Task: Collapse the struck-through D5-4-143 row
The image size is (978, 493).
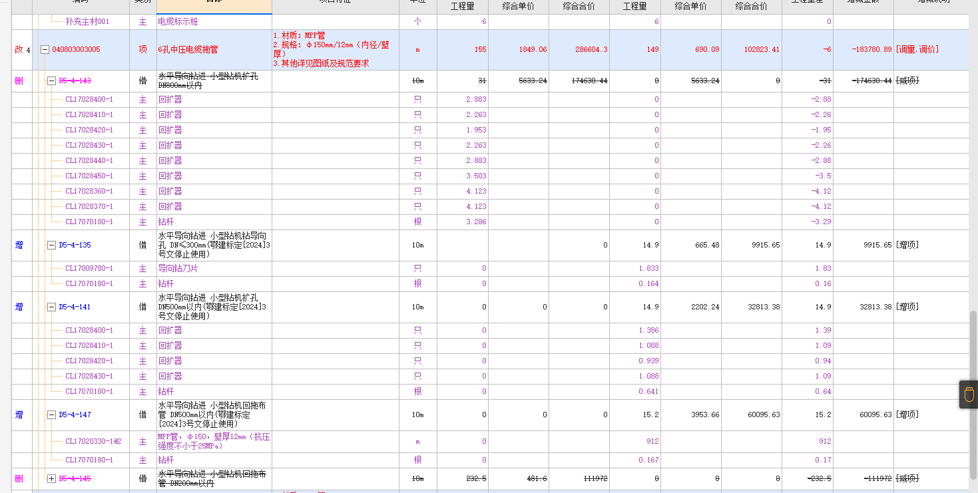Action: (x=51, y=81)
